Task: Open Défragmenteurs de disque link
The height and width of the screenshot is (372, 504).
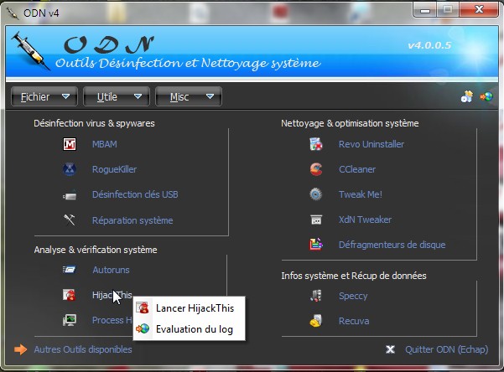Action: 392,245
